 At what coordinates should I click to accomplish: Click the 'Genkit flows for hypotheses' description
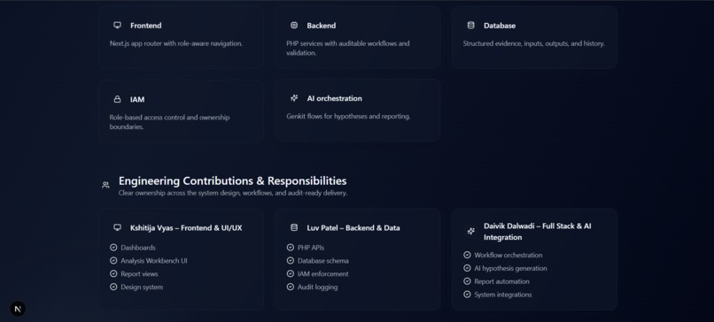click(348, 117)
